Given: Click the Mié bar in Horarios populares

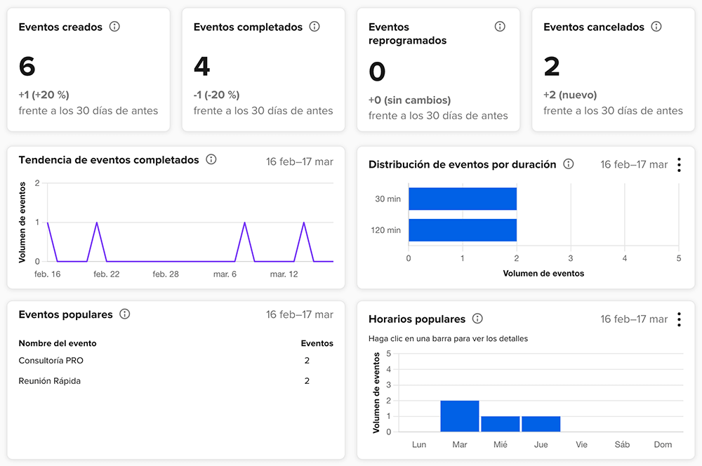Looking at the screenshot, I should [x=501, y=424].
